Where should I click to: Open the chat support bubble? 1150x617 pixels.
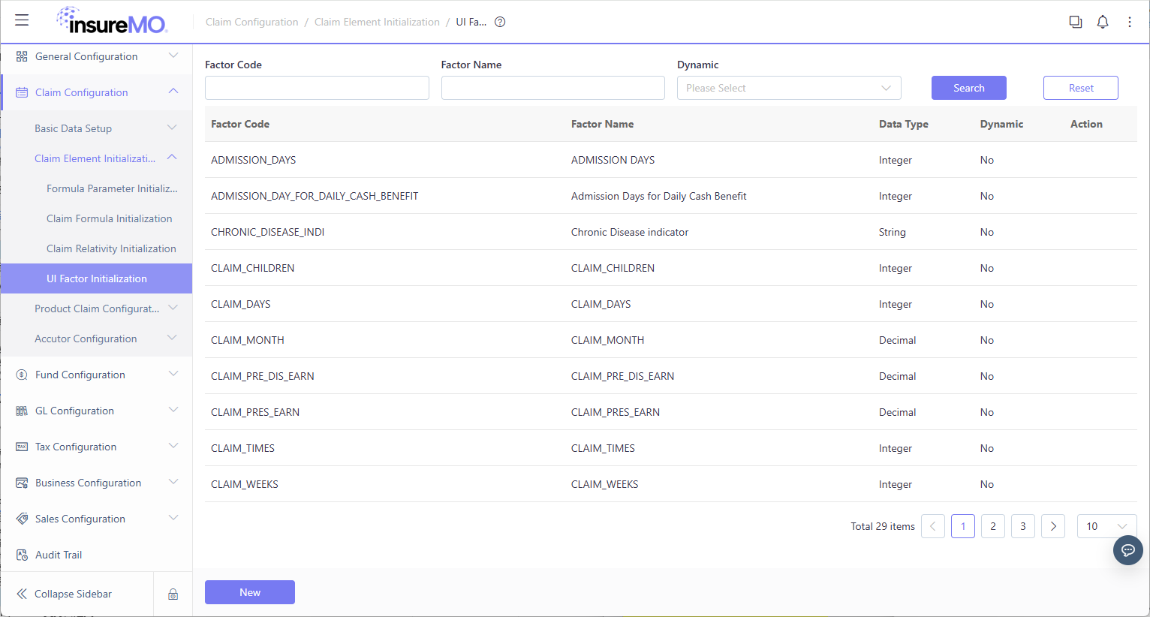(x=1127, y=550)
